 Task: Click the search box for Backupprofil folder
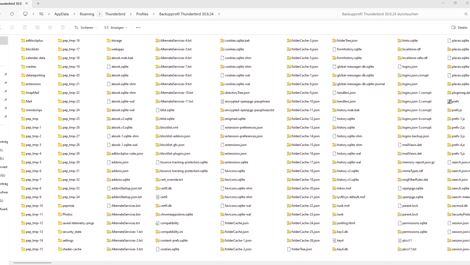402,14
